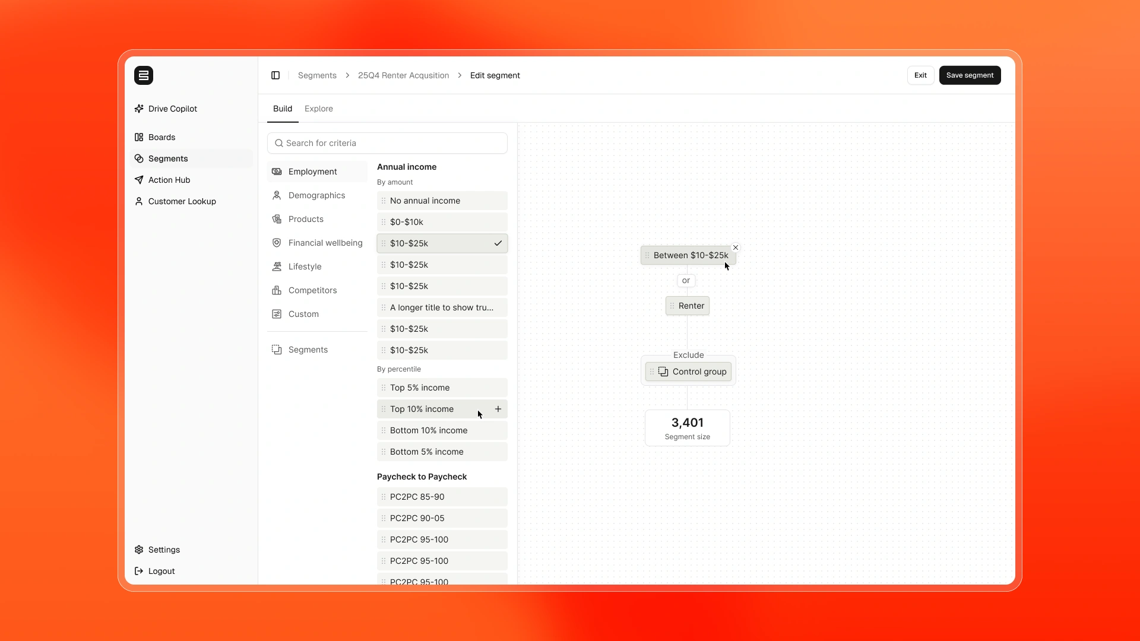
Task: Click the Logout icon
Action: 139,571
